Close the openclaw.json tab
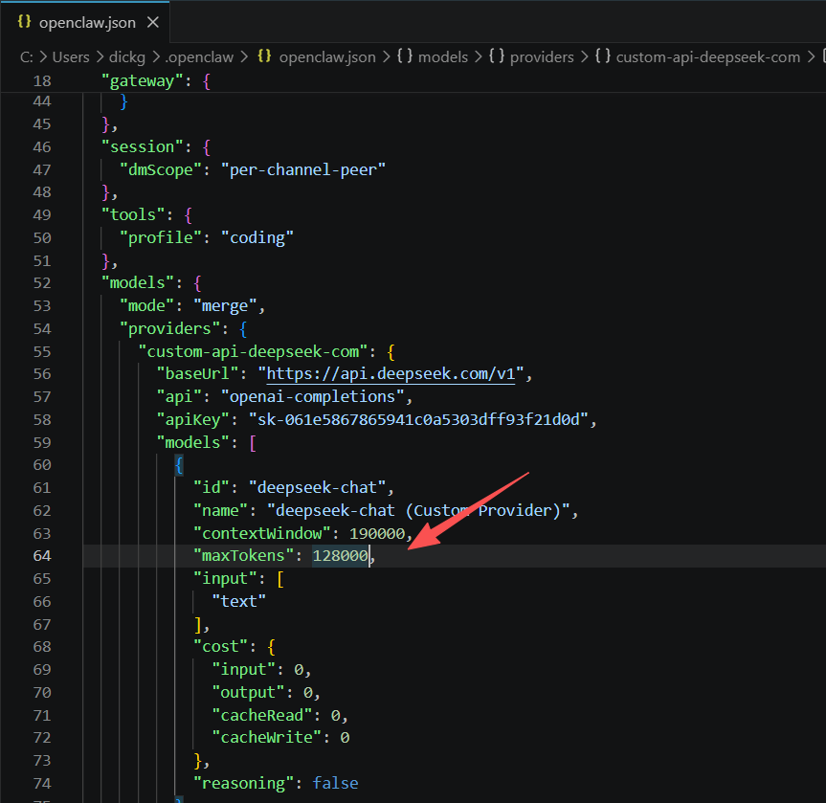Image resolution: width=826 pixels, height=803 pixels. point(153,23)
